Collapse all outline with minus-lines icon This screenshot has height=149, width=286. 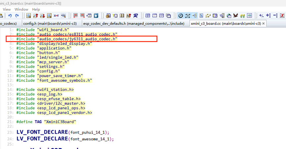click(275, 16)
